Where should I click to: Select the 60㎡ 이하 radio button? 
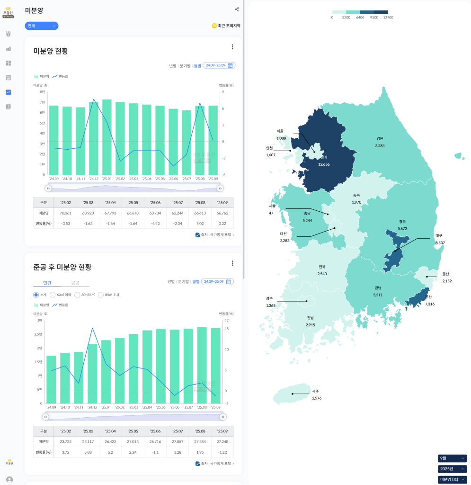[53, 295]
